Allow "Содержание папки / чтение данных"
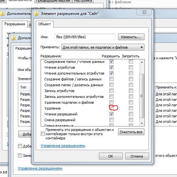177x177 pixels. (111, 62)
